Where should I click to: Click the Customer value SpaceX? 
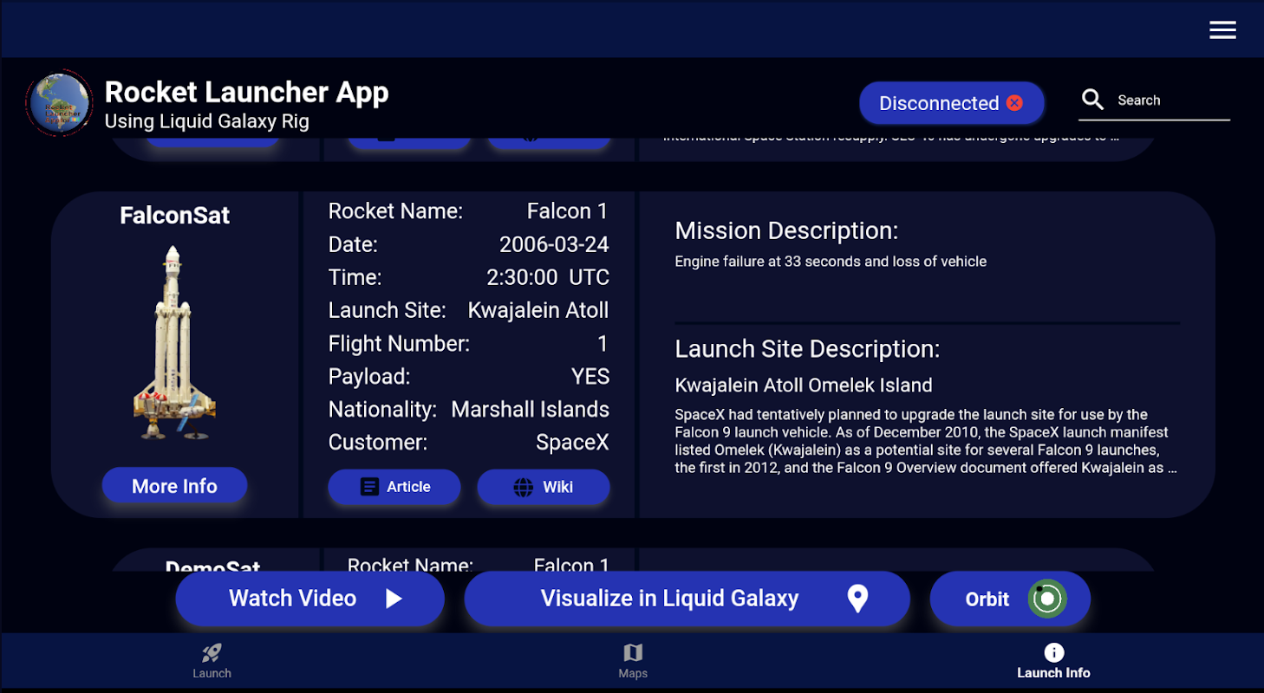(572, 443)
